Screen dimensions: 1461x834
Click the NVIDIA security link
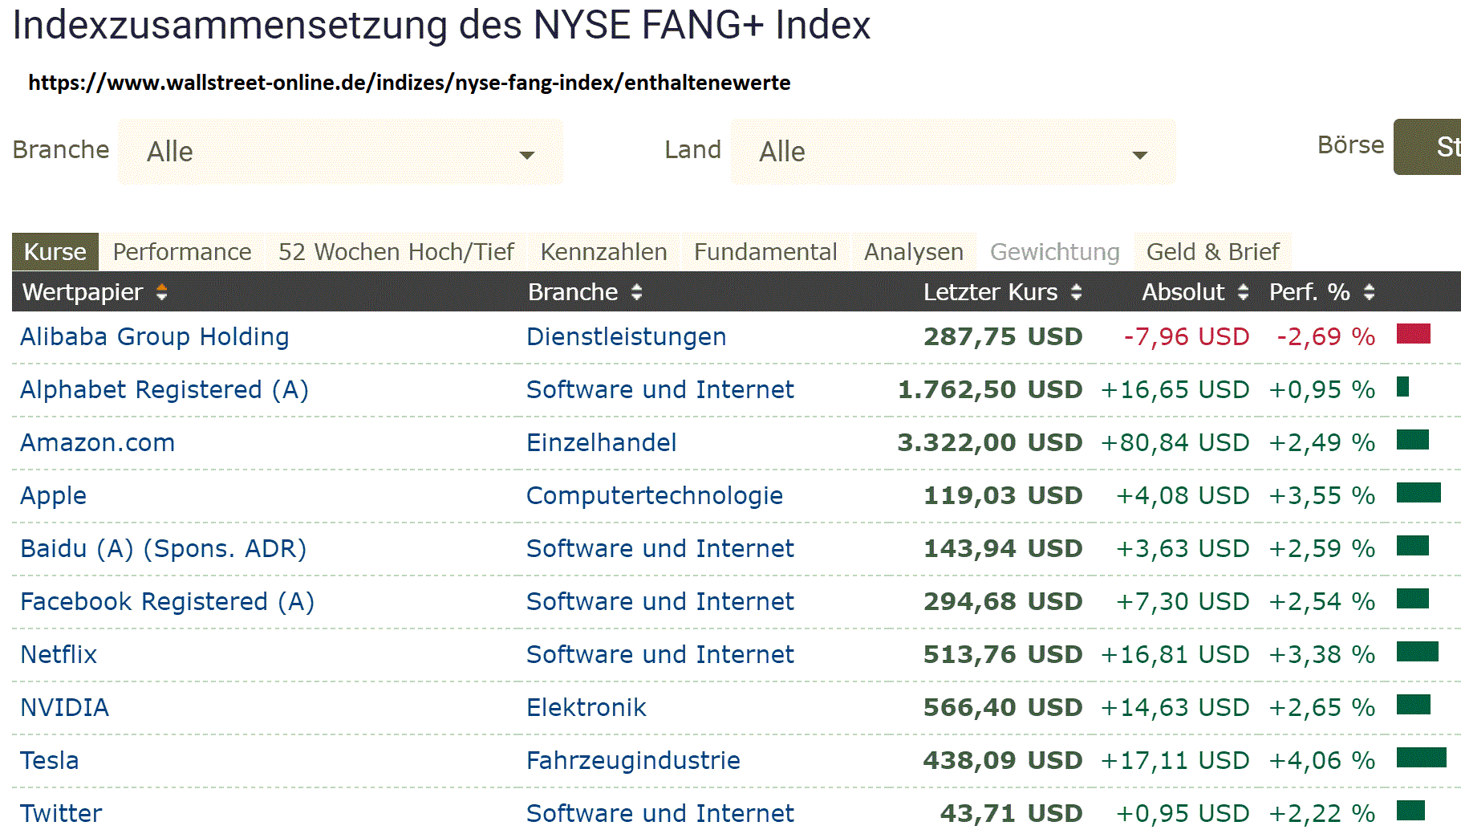tap(64, 707)
